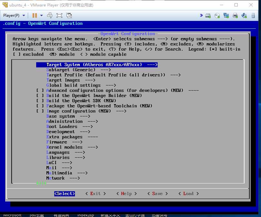Toggle Build the OpenWrt SDK checkbox

[40, 101]
